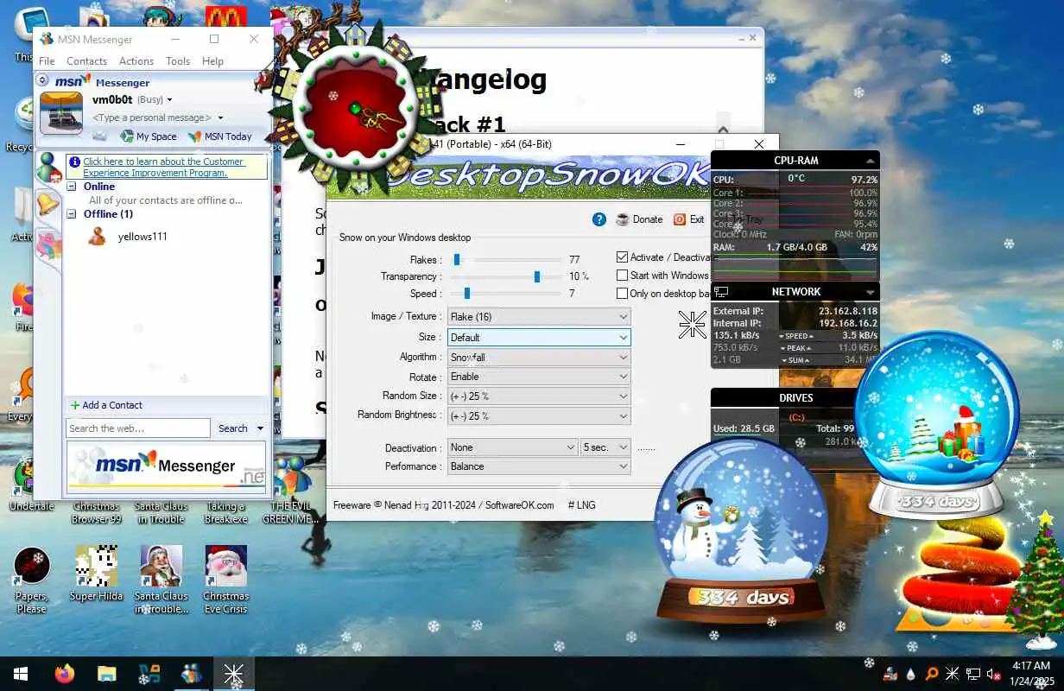
Task: Open the Algorithm Snowfall dropdown
Action: [539, 358]
